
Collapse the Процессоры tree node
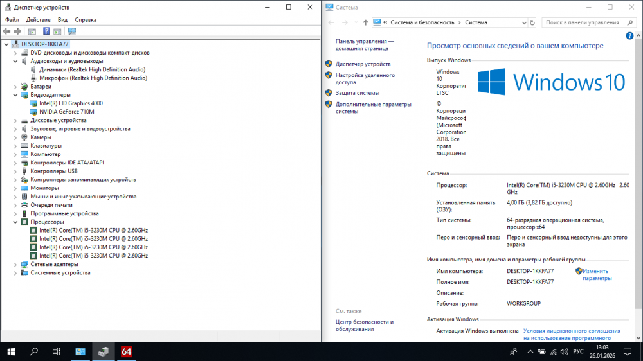point(15,222)
